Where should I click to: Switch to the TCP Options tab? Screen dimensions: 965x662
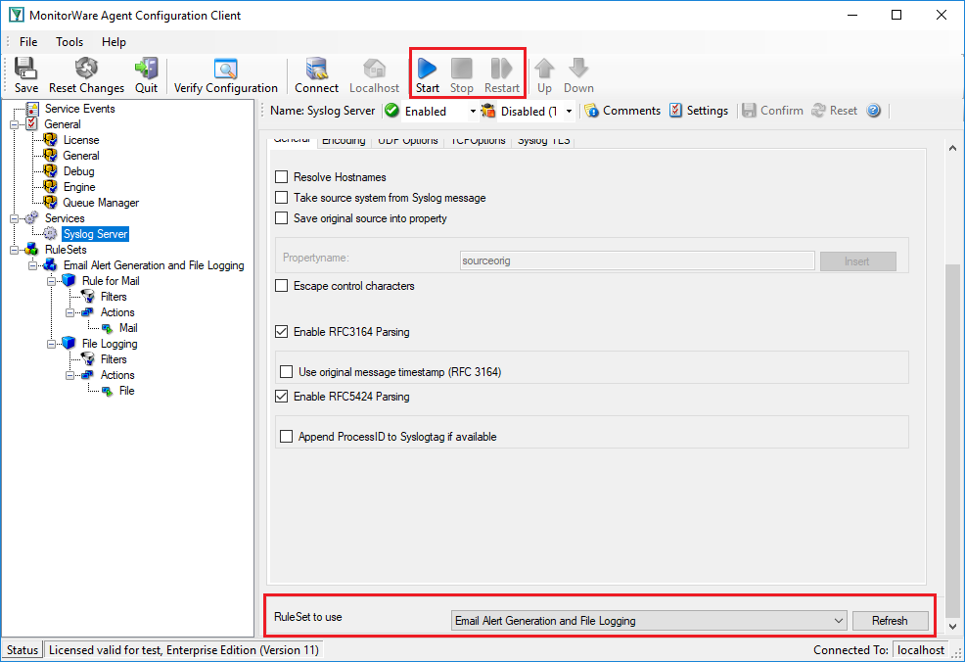[x=479, y=141]
